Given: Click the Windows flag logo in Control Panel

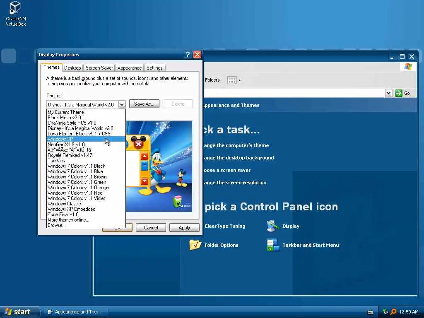Looking at the screenshot, I should coord(408,67).
